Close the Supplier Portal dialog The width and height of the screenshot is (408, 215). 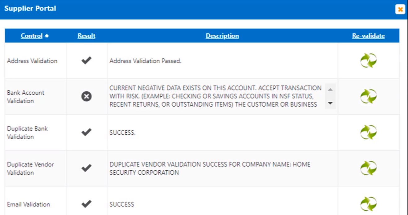click(x=400, y=9)
